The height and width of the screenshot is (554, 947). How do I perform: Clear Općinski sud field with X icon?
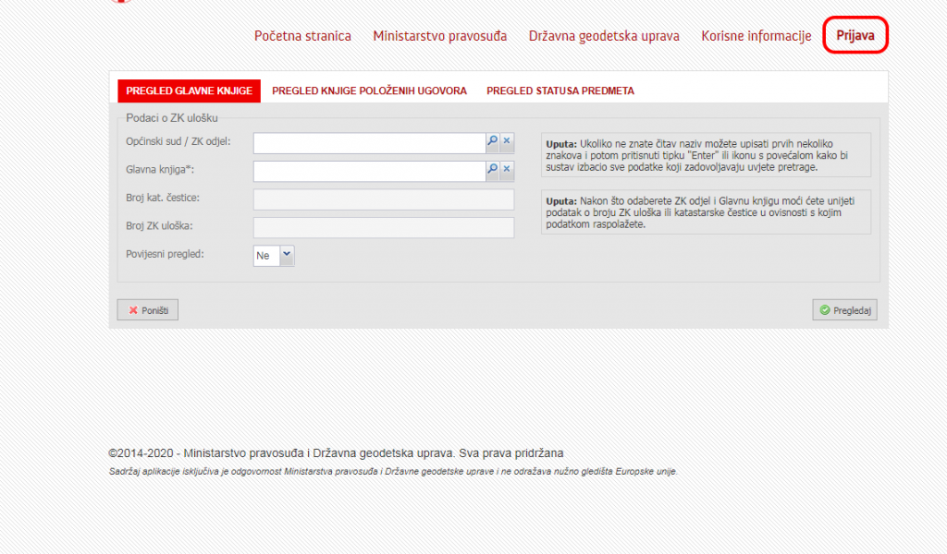pyautogui.click(x=507, y=142)
